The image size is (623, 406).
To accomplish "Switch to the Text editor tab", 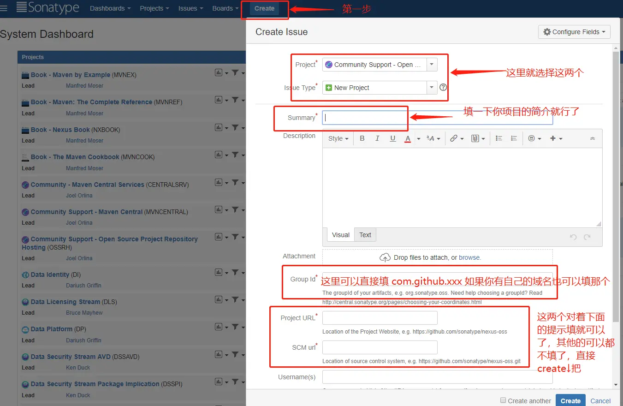I will tap(365, 235).
